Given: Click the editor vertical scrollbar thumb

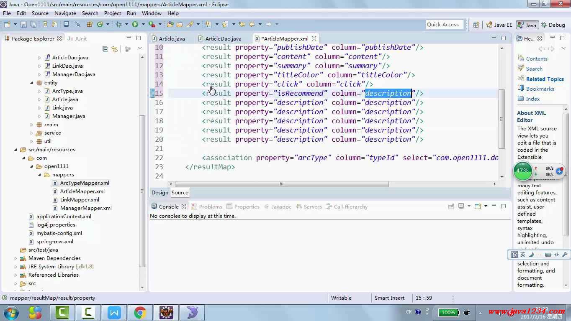Looking at the screenshot, I should point(502,119).
